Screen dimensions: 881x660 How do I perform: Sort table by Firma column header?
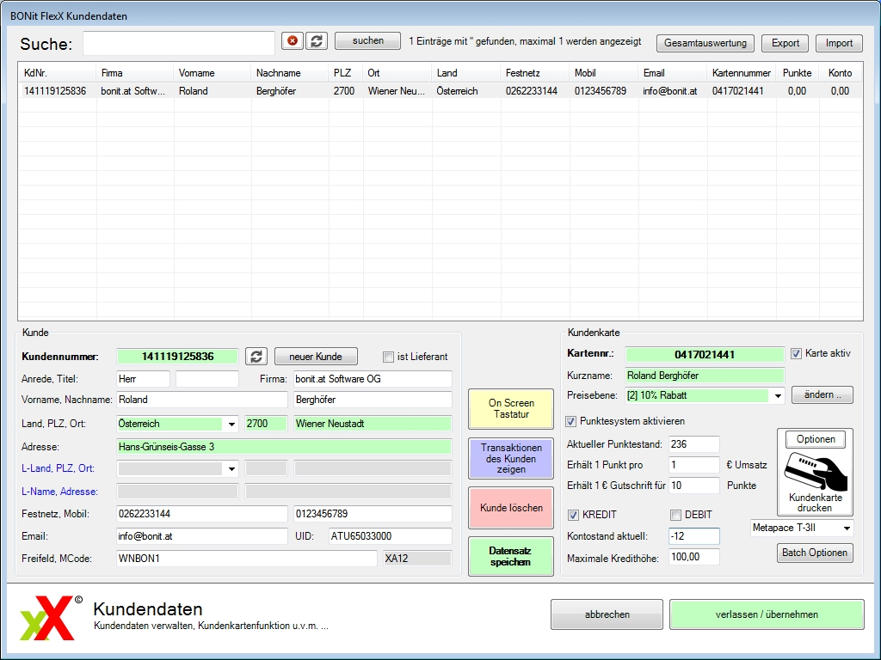click(135, 73)
